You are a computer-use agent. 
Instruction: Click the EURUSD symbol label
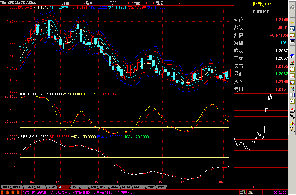point(261,12)
